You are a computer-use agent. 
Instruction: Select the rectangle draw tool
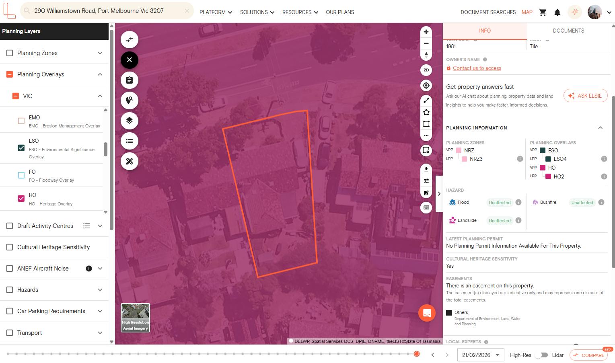426,124
